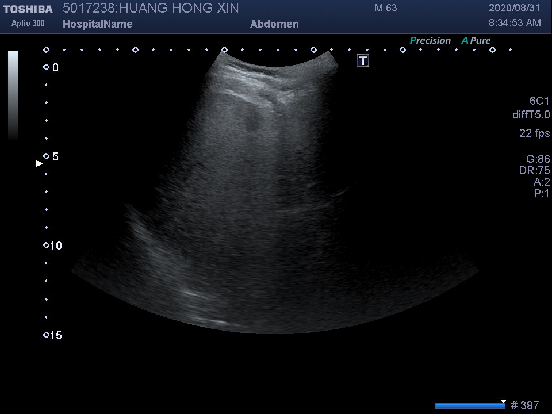Click the depth 10 diamond marker

pos(46,246)
